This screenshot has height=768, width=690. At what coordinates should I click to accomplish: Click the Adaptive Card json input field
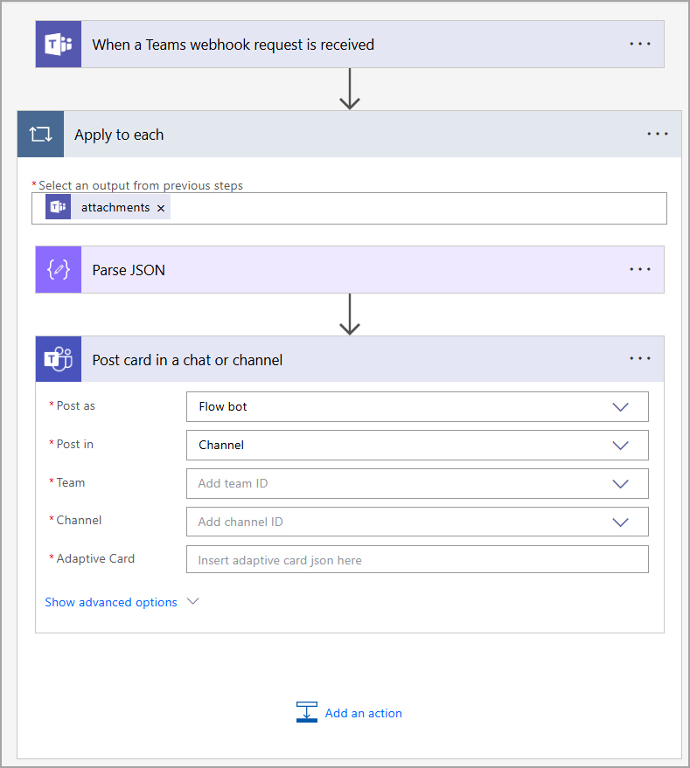[x=417, y=559]
